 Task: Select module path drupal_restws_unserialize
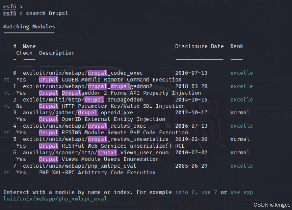pos(96,139)
